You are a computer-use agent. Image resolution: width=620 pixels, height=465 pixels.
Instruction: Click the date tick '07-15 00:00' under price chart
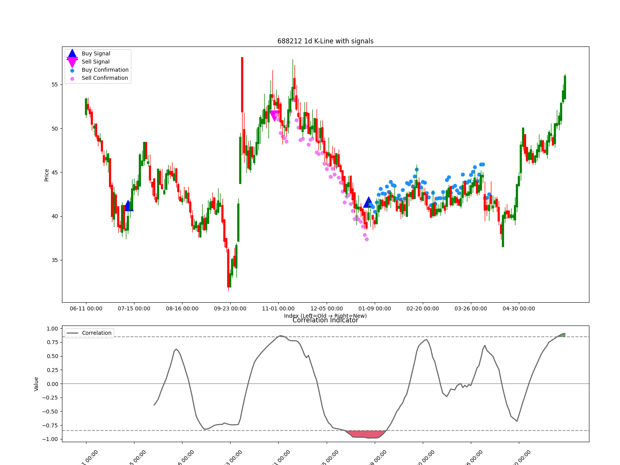click(134, 309)
